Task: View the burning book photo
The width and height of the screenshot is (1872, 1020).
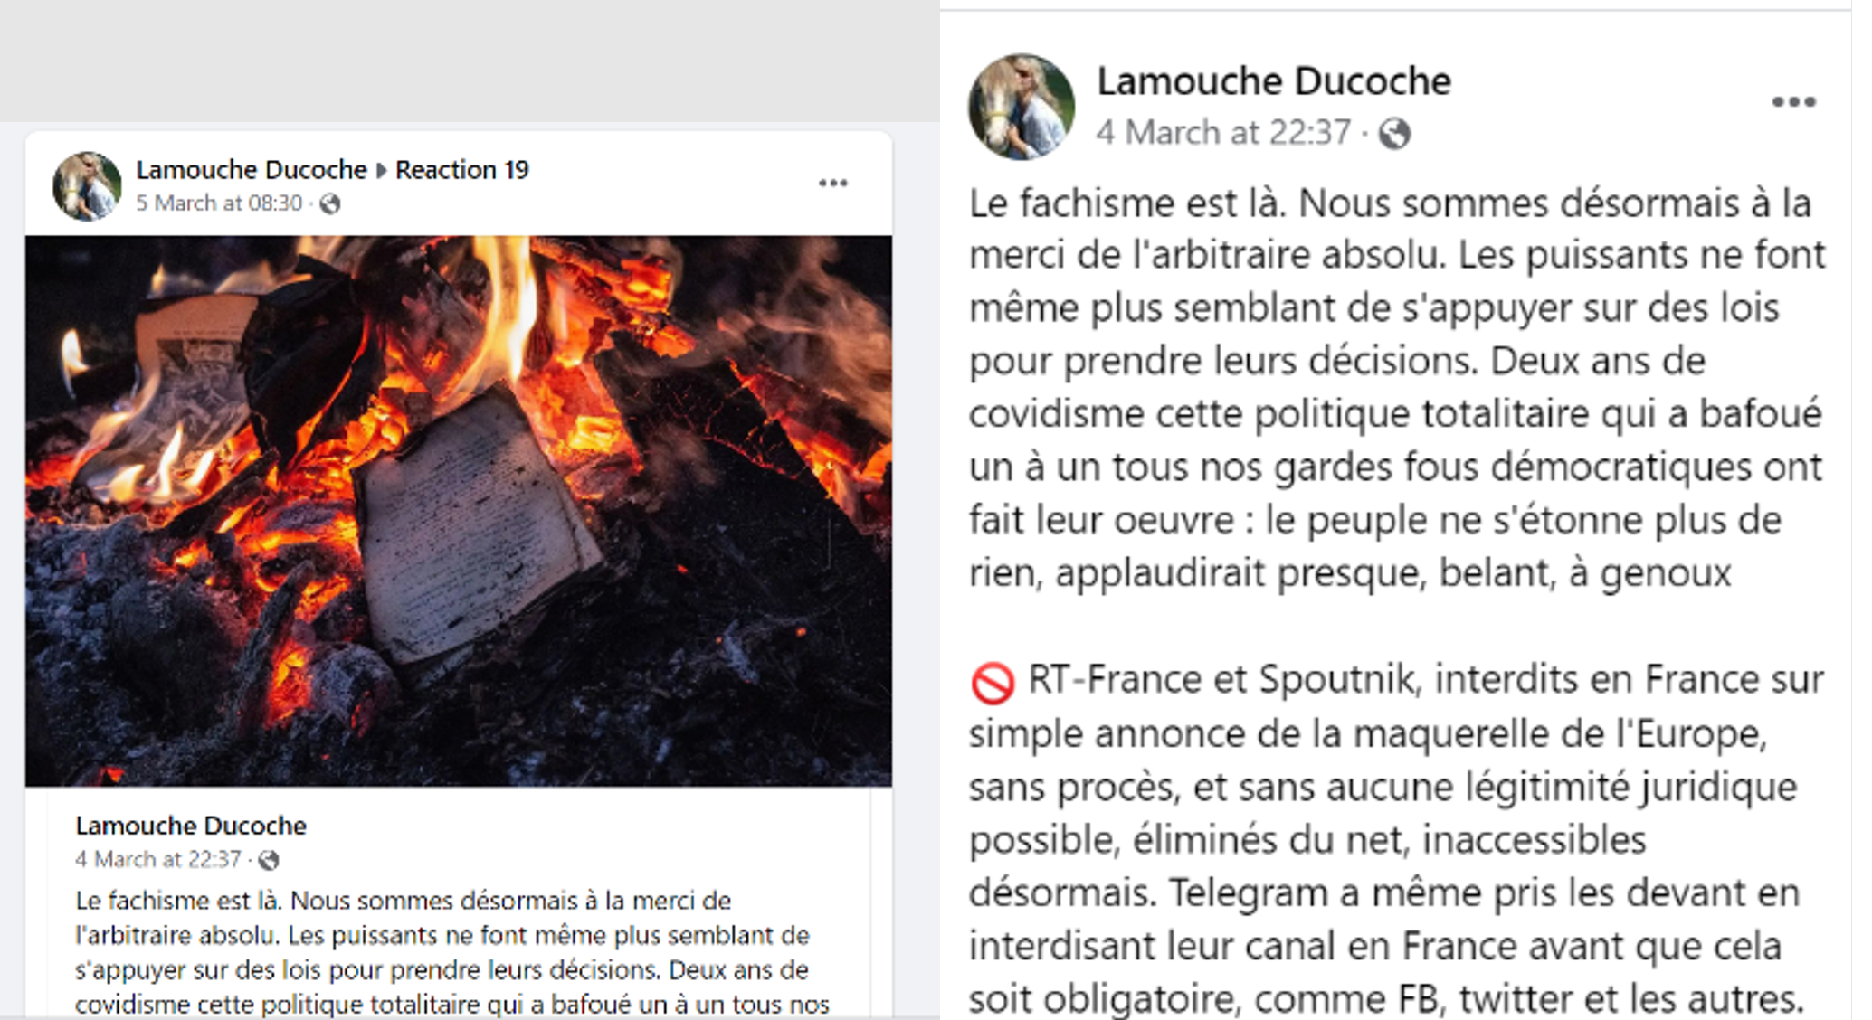Action: pos(459,511)
